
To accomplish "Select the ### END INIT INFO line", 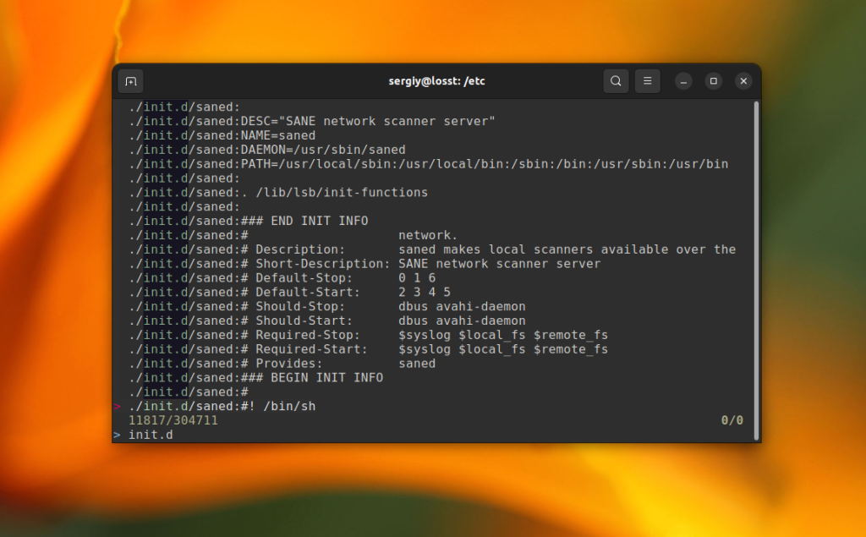I will [x=249, y=221].
